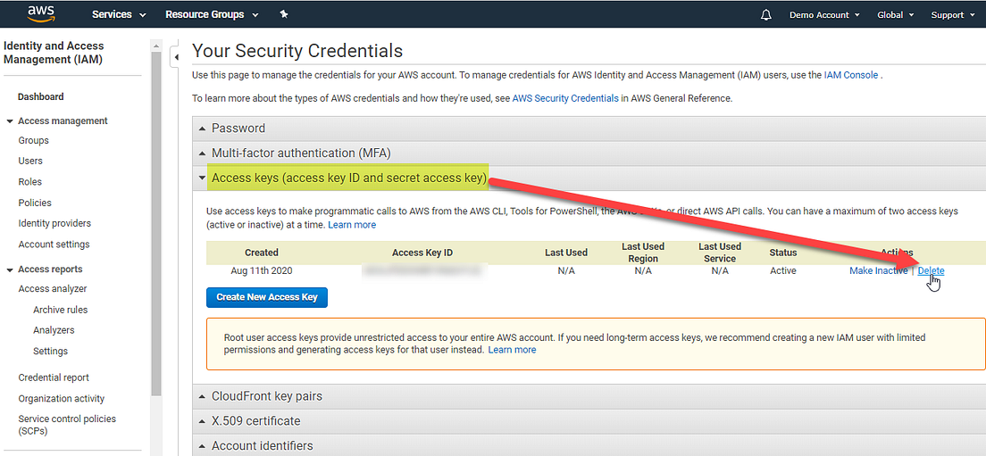Open the notifications bell icon

pyautogui.click(x=766, y=15)
